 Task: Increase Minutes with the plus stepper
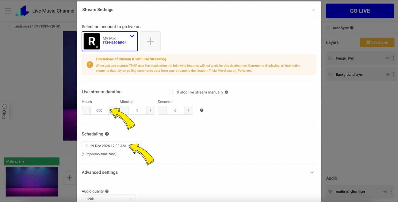tap(151, 110)
